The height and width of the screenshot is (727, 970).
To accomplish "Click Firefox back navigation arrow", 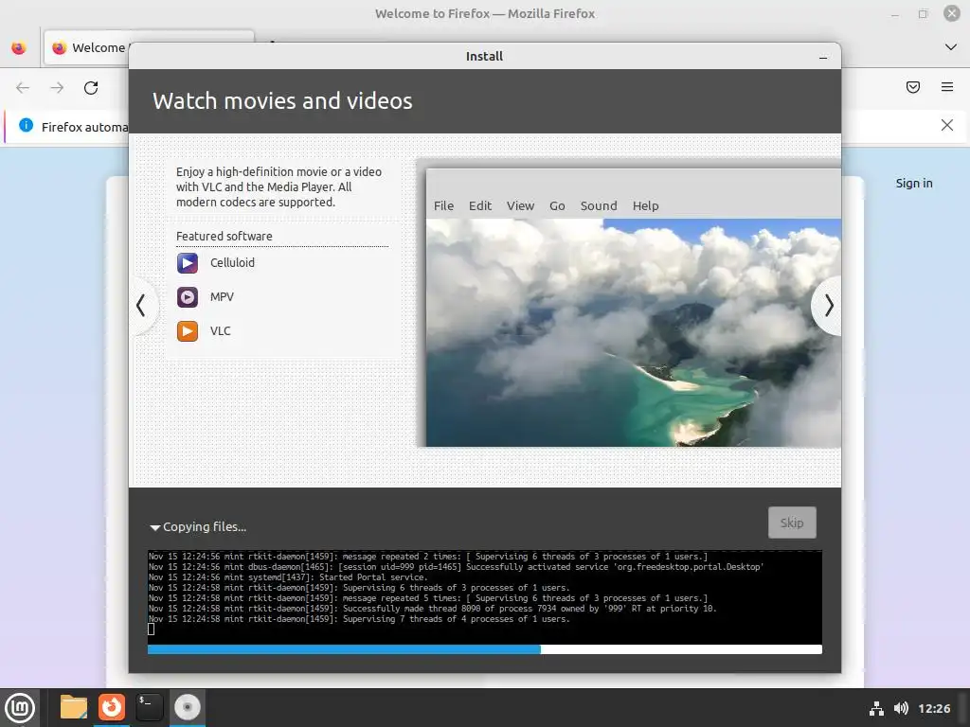I will click(23, 88).
